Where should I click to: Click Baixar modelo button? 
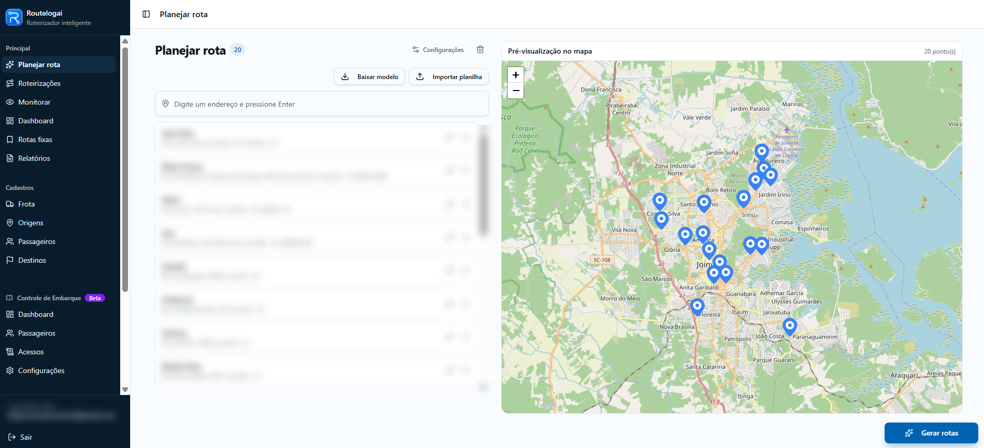pos(369,76)
